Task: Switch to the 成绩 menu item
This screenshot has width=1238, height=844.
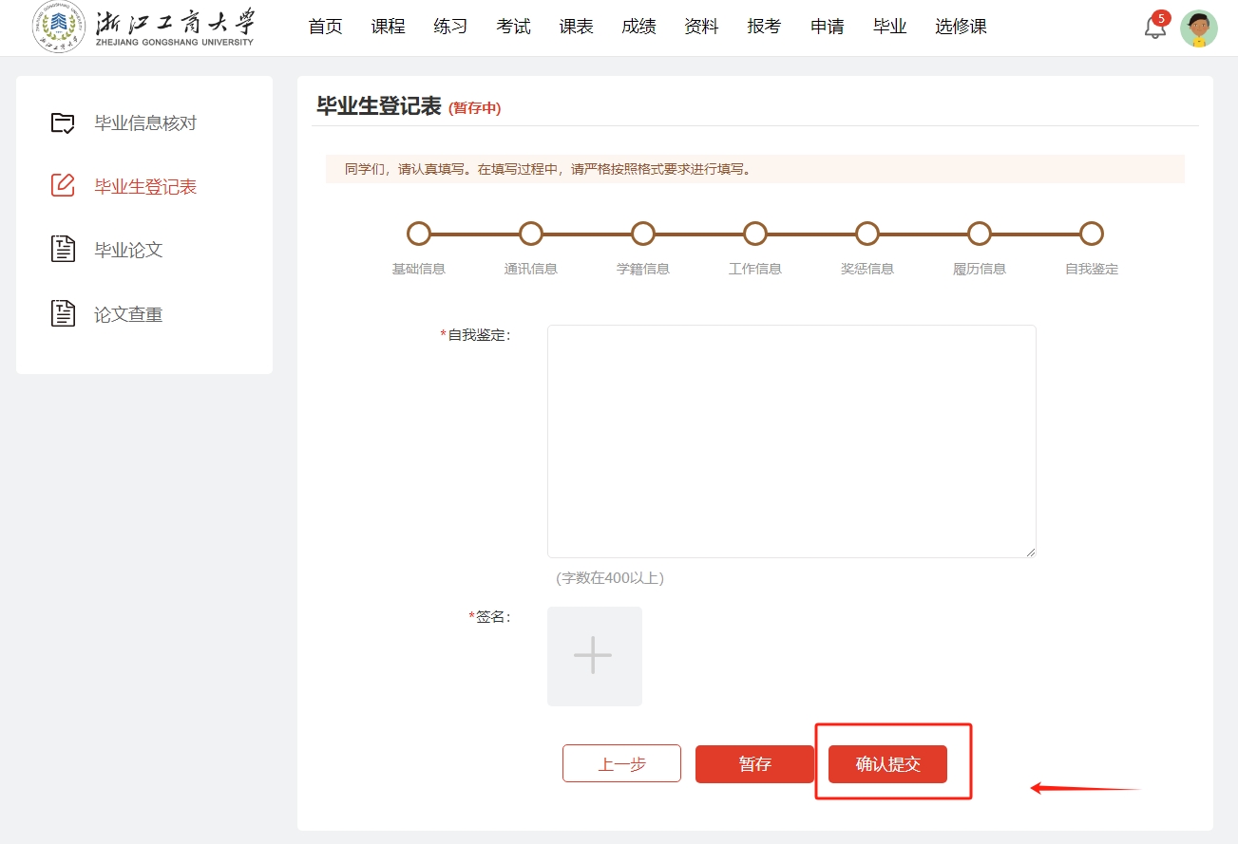Action: [638, 27]
